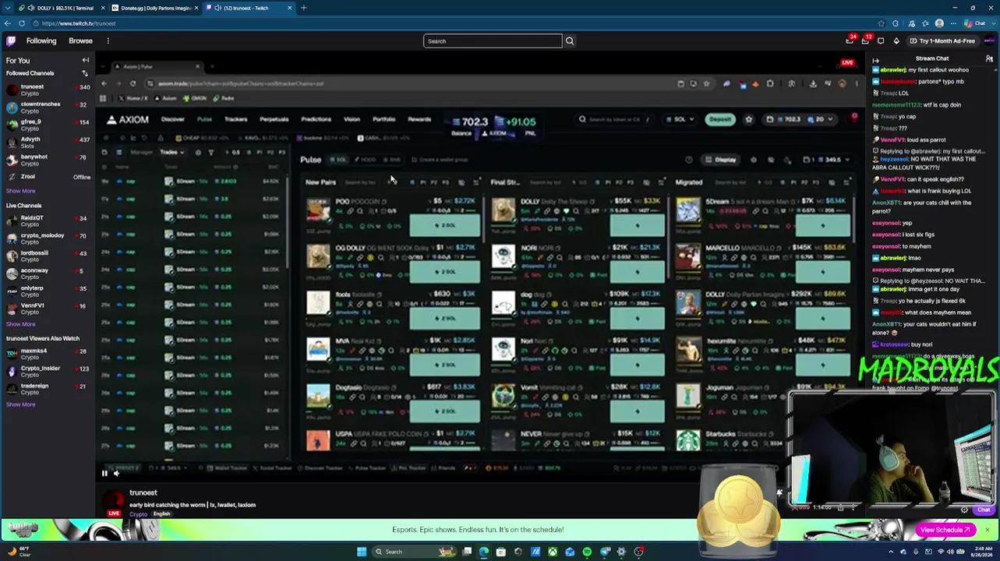Bookmark this page with star icon
Viewport: 1000px width, 561px height.
881,23
